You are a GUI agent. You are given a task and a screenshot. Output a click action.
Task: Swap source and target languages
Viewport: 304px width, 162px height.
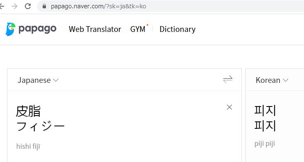click(228, 80)
